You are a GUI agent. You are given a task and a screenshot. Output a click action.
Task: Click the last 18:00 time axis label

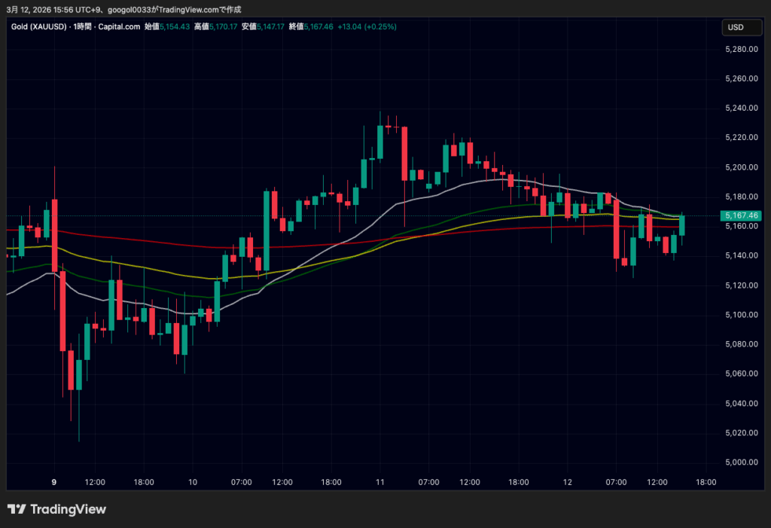pyautogui.click(x=705, y=482)
